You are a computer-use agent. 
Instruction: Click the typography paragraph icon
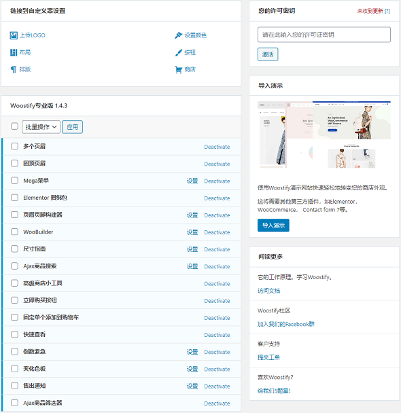click(14, 69)
